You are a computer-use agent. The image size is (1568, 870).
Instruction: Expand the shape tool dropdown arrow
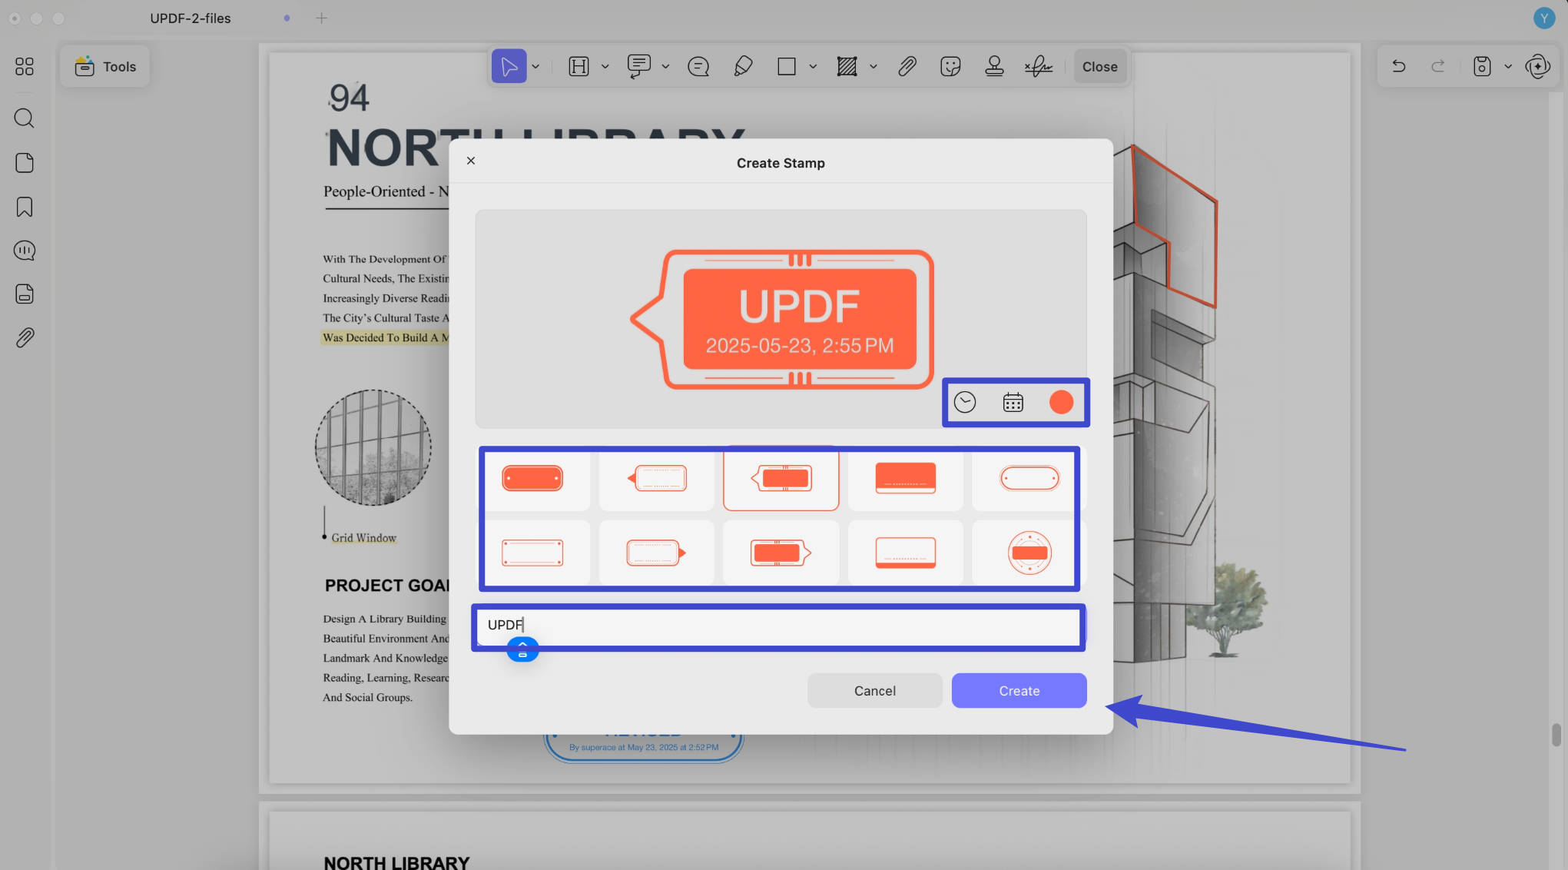click(x=813, y=67)
